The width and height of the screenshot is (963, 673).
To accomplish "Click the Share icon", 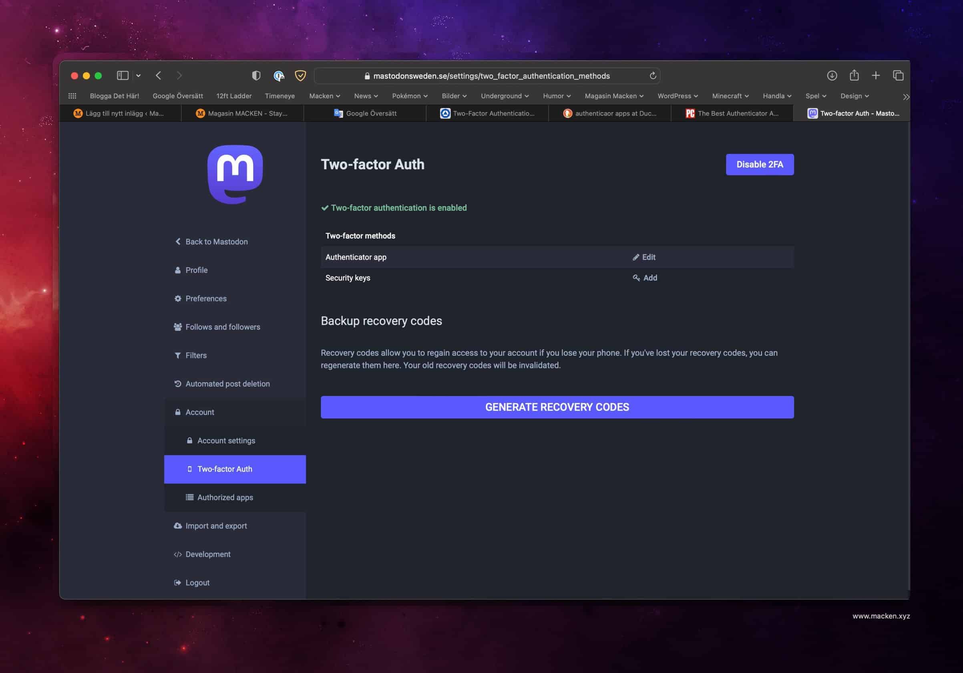I will pos(854,76).
